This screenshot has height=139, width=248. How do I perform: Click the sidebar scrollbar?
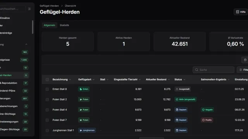pyautogui.click(x=33, y=27)
